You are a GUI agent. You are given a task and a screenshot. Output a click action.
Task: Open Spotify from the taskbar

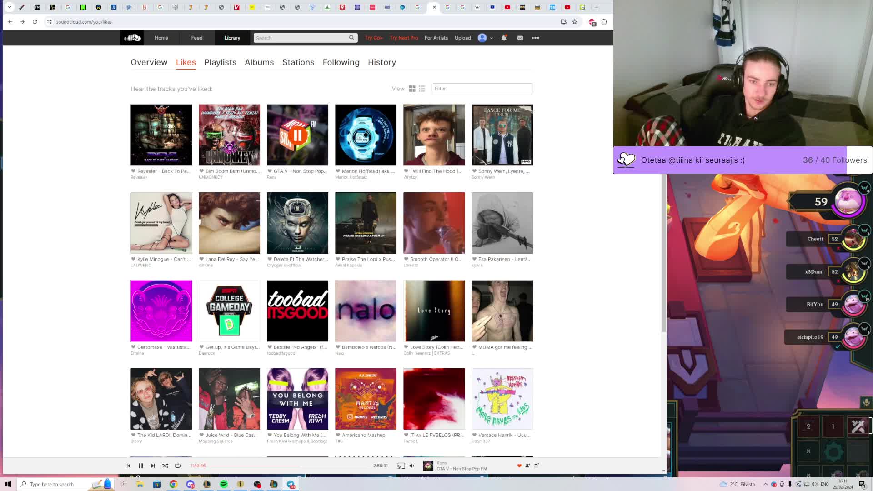pos(224,484)
